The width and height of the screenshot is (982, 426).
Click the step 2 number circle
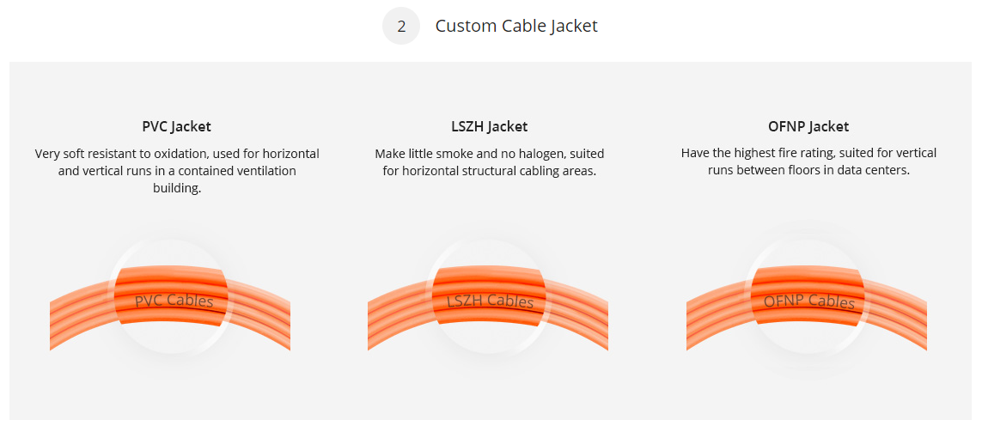coord(401,26)
